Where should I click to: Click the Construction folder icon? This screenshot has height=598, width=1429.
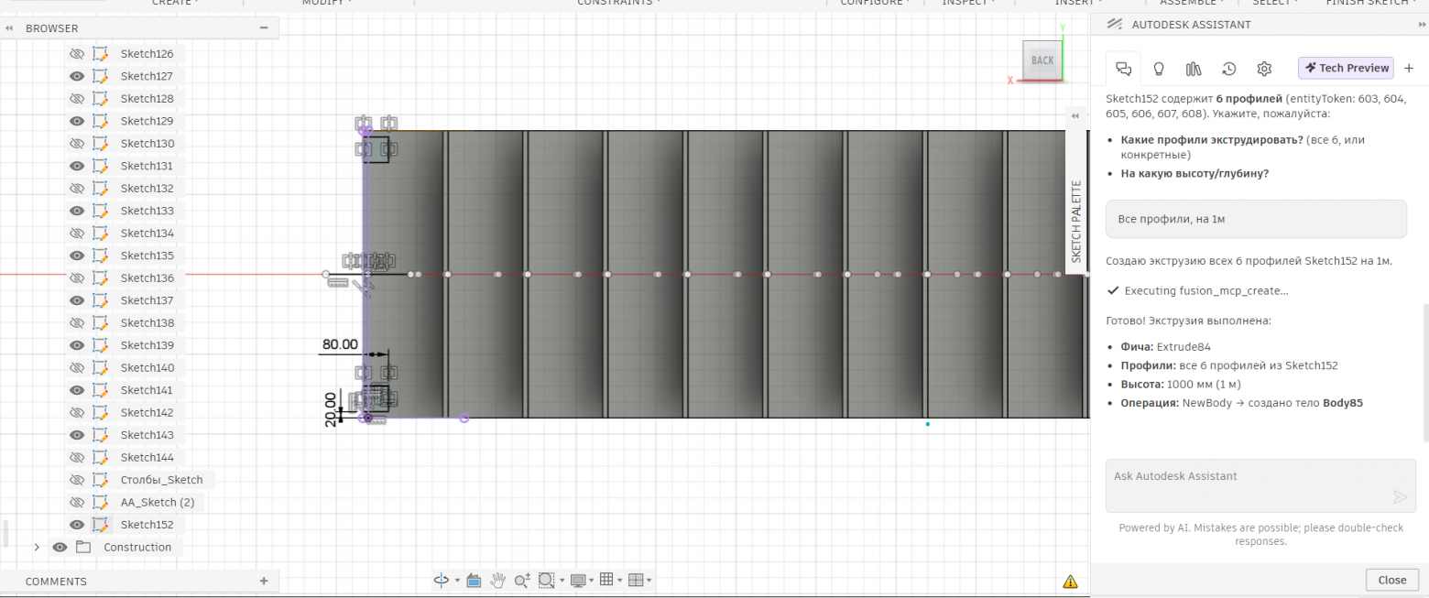tap(84, 547)
